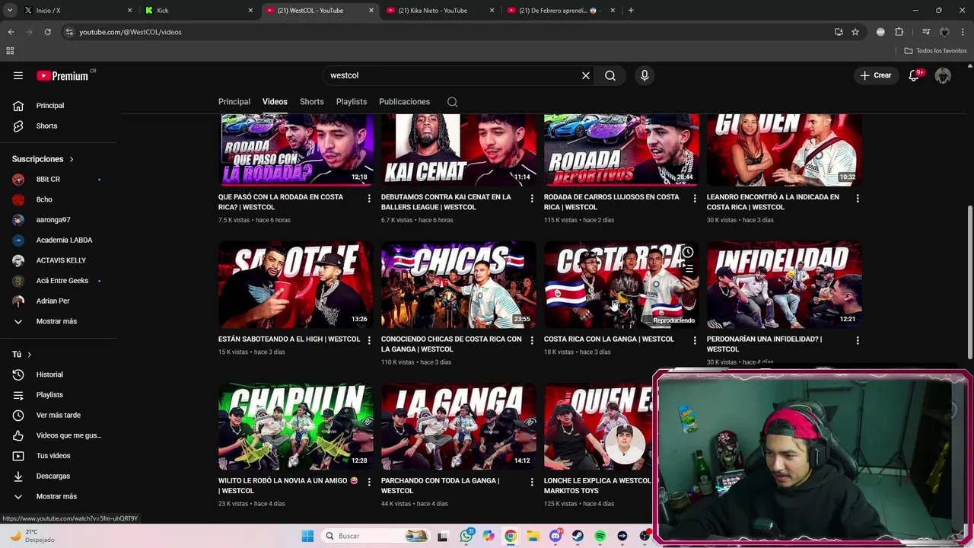Open options for LEANDRO ENCONTRÓ A LA INDICADA video
The width and height of the screenshot is (974, 548).
(858, 198)
